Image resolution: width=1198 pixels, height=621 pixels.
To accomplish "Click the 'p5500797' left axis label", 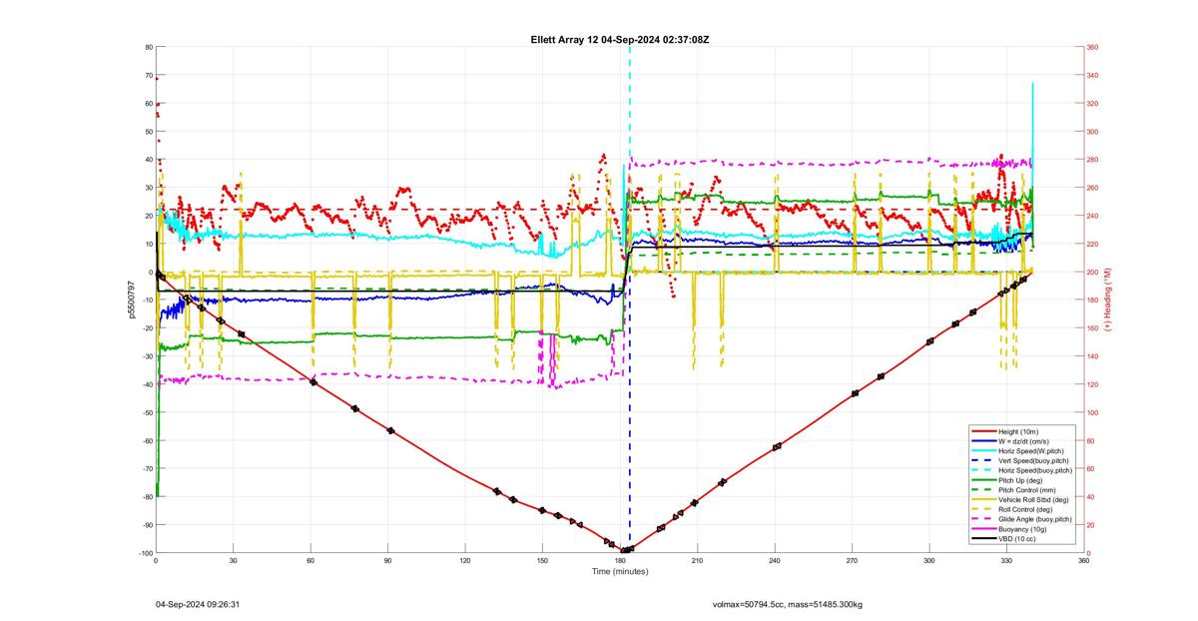I will tap(130, 300).
